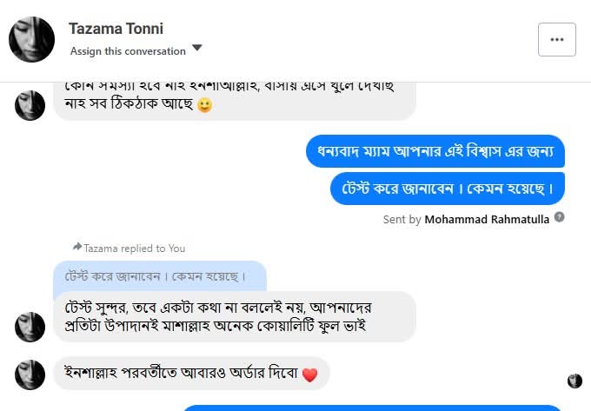591x411 pixels.
Task: Click the partially visible blue bubble at the bottom
Action: pyautogui.click(x=374, y=407)
